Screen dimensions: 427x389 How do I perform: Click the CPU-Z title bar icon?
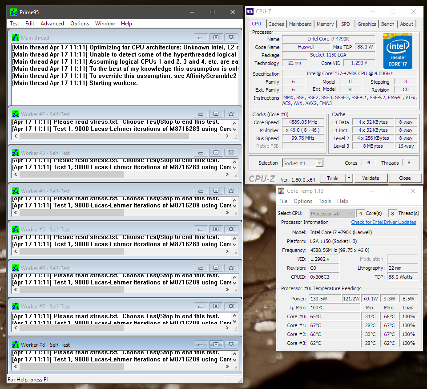[250, 12]
